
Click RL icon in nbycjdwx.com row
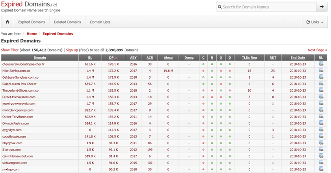(321, 143)
